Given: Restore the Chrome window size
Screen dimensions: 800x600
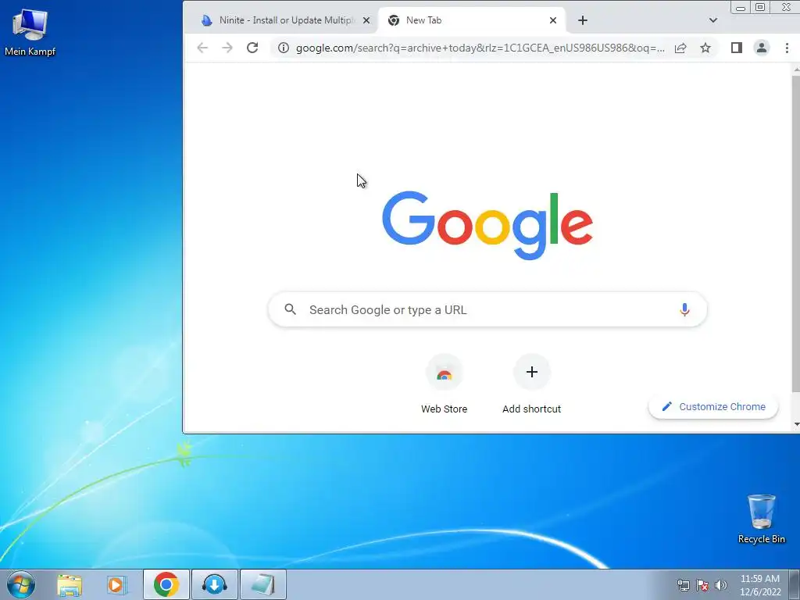Looking at the screenshot, I should pos(759,7).
